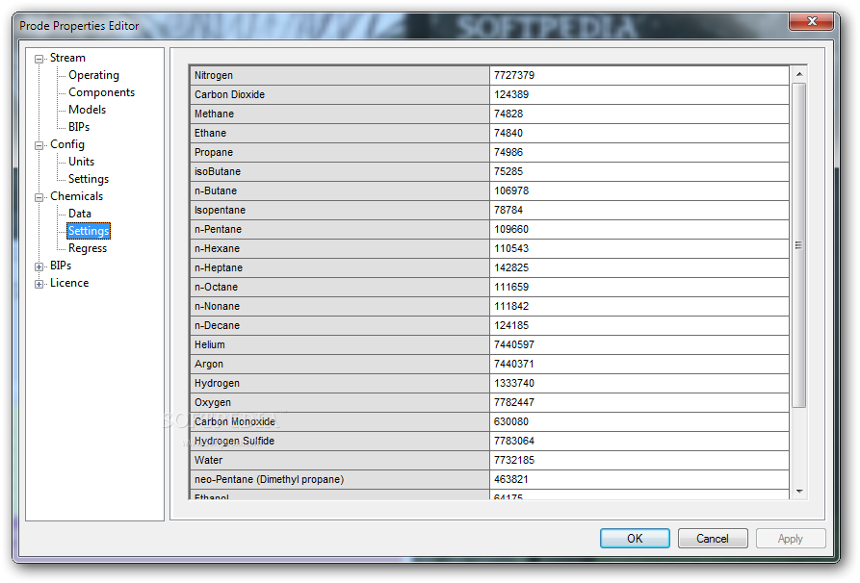Edit Oxygen value 7782447

tap(638, 402)
